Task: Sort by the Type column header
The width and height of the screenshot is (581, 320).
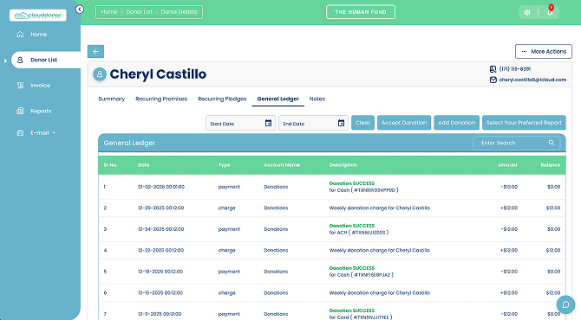Action: [x=225, y=165]
